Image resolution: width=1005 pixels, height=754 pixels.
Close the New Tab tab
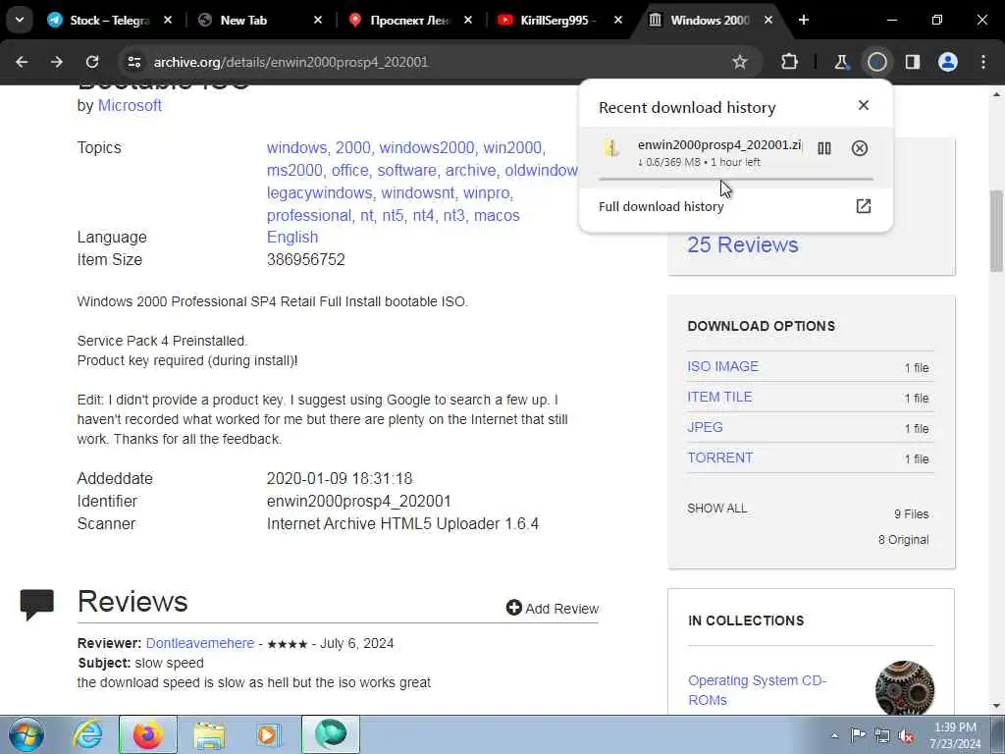pyautogui.click(x=318, y=20)
